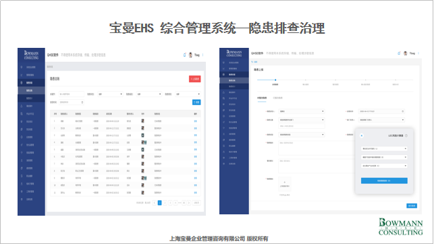434x244 pixels.
Task: Click the user avatar in the list page header
Action: point(190,55)
